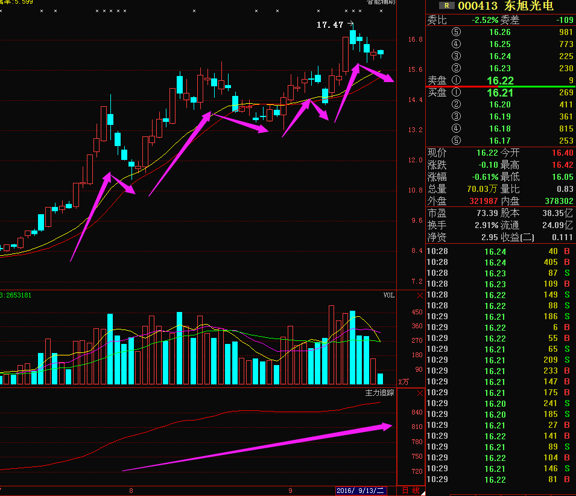This screenshot has width=576, height=496.
Task: Close the 主力追踪 indicator panel
Action: point(420,392)
